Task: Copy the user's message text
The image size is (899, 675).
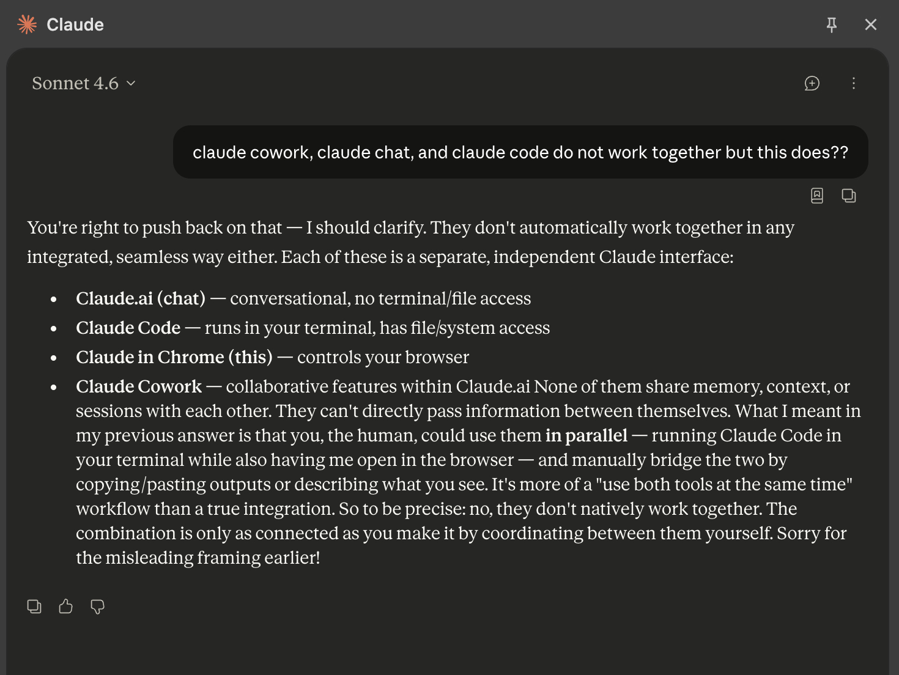Action: [848, 196]
